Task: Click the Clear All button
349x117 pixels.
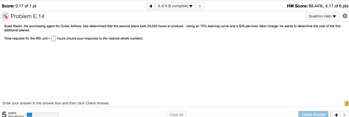Action: coord(176,114)
